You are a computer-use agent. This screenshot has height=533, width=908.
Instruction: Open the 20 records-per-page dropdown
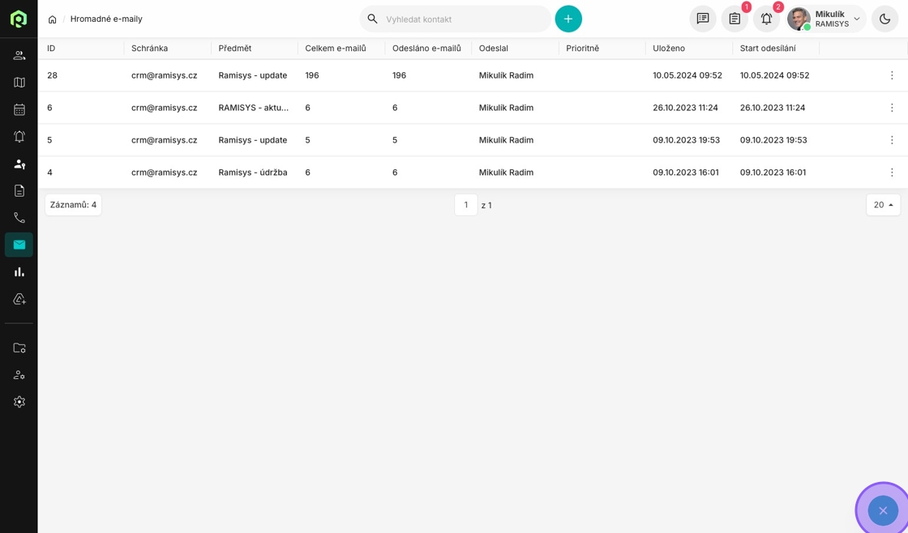coord(883,205)
